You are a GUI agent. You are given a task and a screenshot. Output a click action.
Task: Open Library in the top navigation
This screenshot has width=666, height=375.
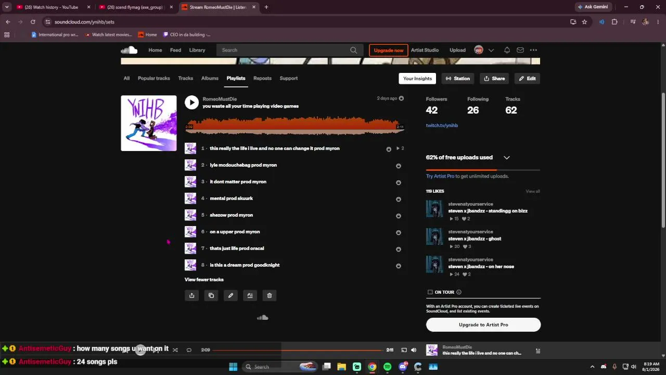(197, 50)
